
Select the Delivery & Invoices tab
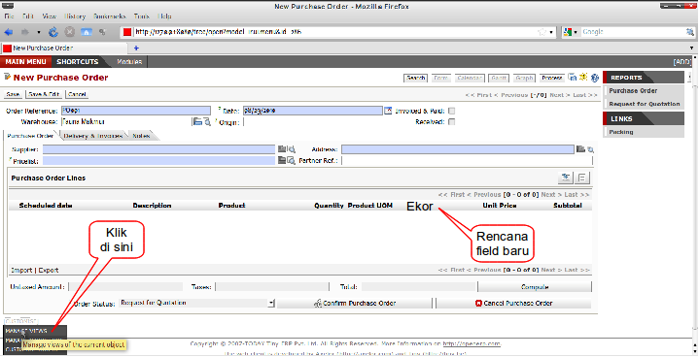[x=93, y=136]
